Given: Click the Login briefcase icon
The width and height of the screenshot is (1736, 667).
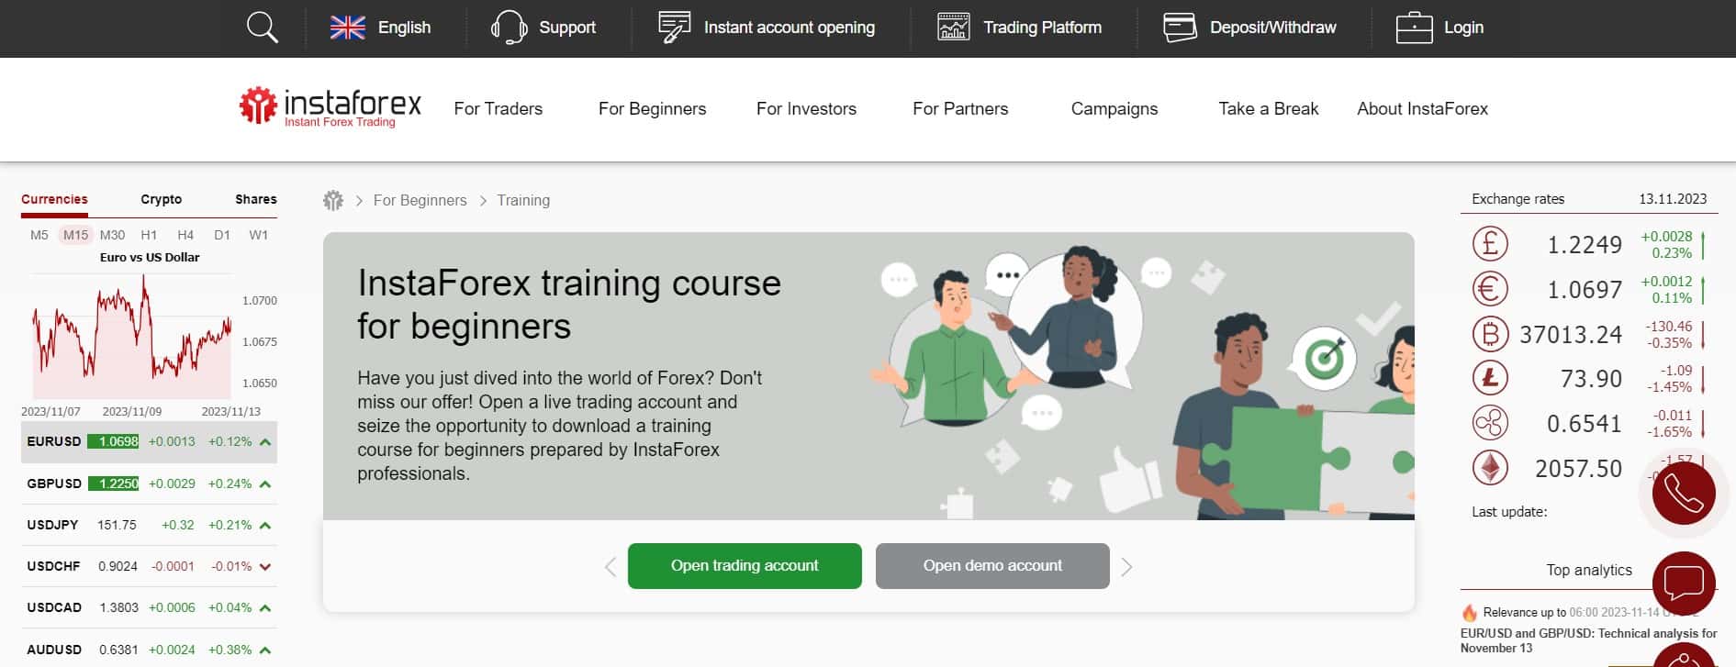Looking at the screenshot, I should [1414, 28].
